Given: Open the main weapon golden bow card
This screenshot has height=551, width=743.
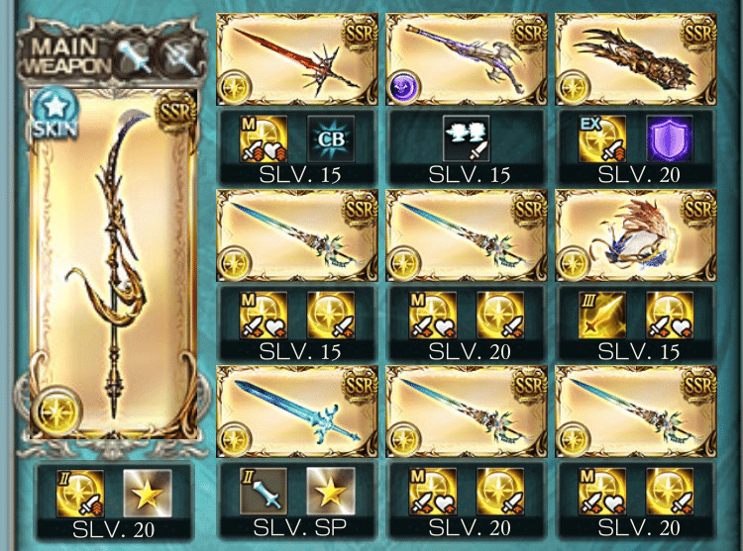Looking at the screenshot, I should coord(113,263).
